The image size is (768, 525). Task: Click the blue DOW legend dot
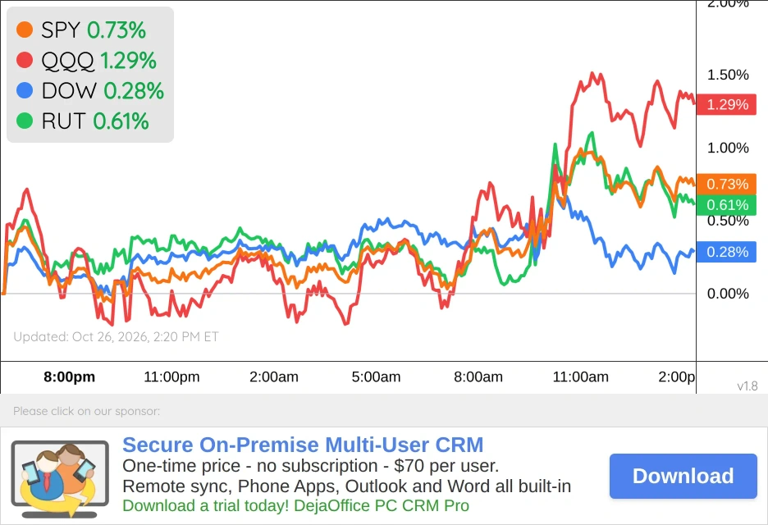pos(25,90)
